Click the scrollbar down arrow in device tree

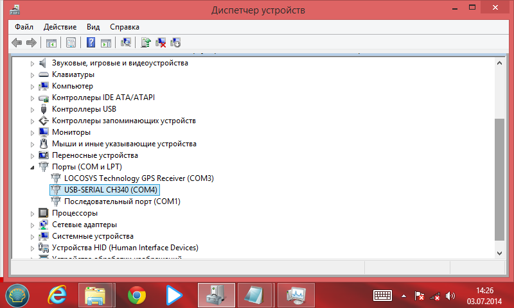499,253
